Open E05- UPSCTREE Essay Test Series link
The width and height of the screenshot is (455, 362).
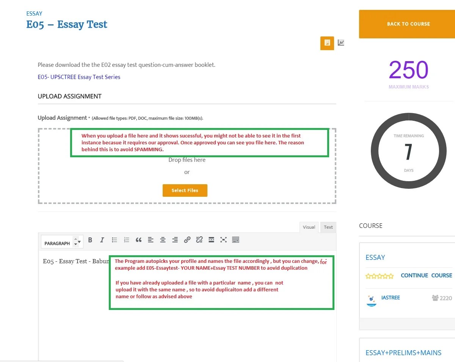click(x=79, y=77)
